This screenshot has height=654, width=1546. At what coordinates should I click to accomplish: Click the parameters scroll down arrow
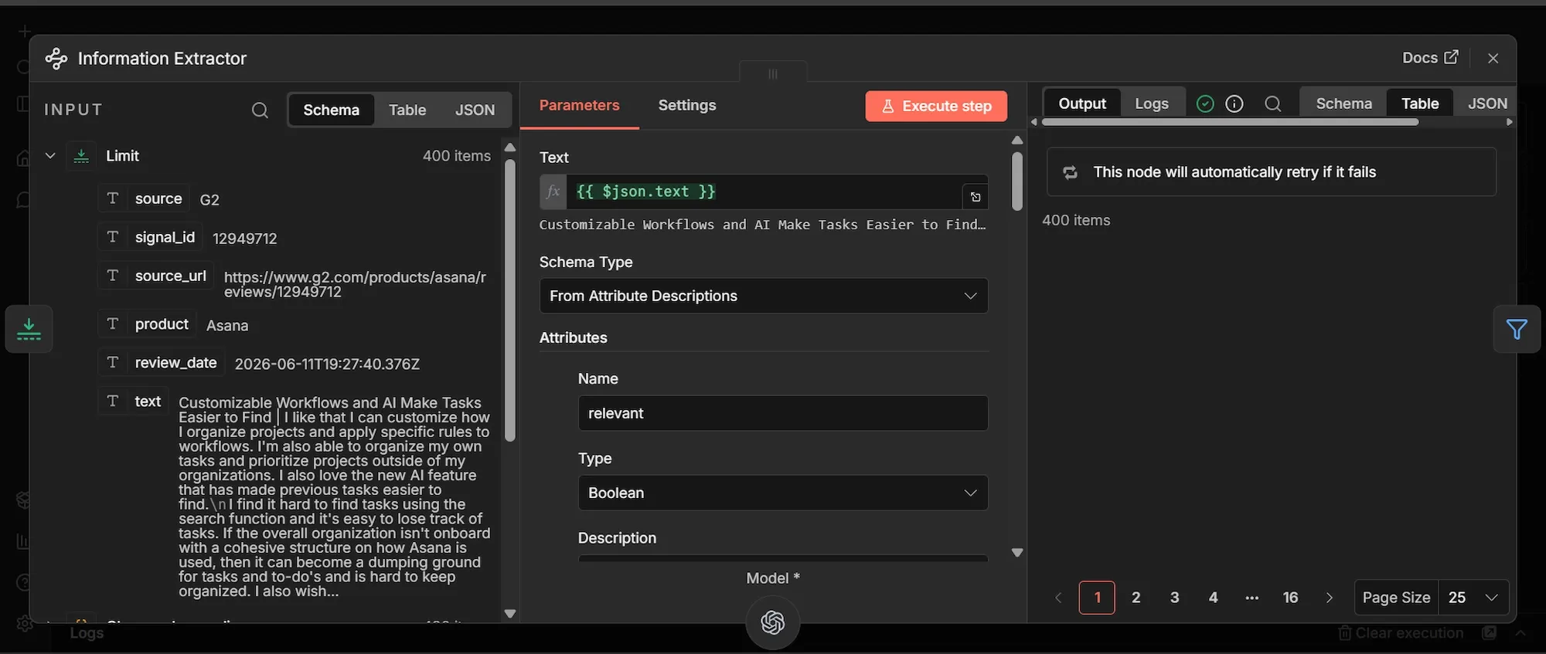tap(1017, 553)
